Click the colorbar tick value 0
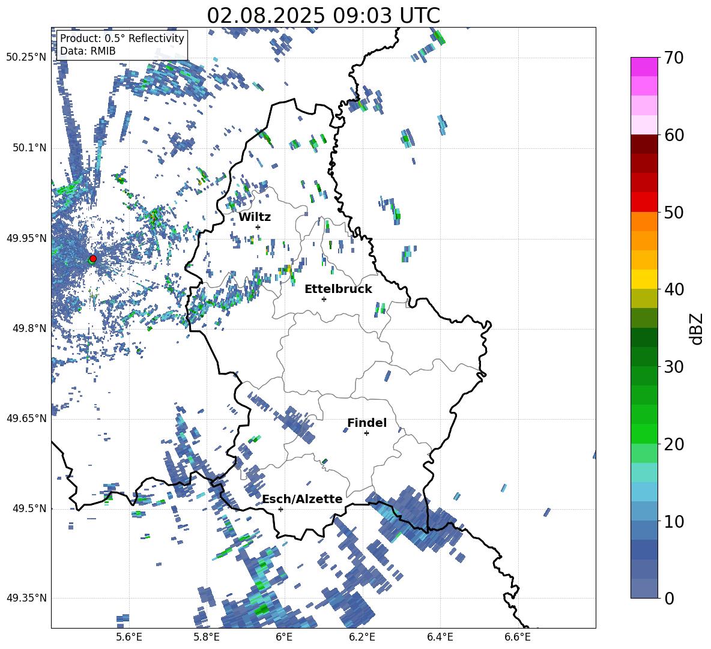 [x=669, y=598]
